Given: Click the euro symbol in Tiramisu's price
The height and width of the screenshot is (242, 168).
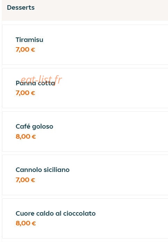Looking at the screenshot, I should pyautogui.click(x=33, y=50).
